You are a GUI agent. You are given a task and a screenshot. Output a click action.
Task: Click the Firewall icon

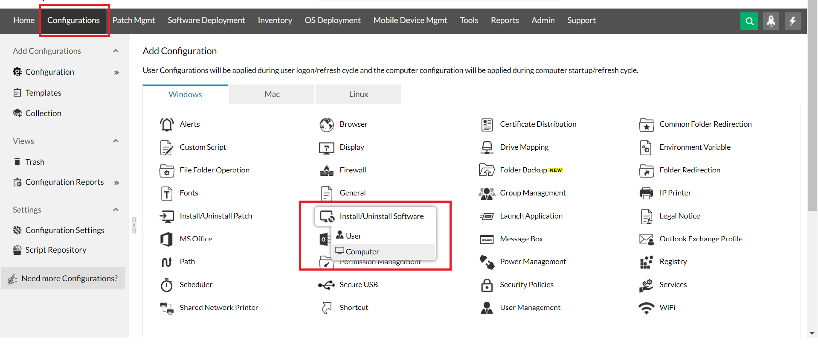point(327,170)
